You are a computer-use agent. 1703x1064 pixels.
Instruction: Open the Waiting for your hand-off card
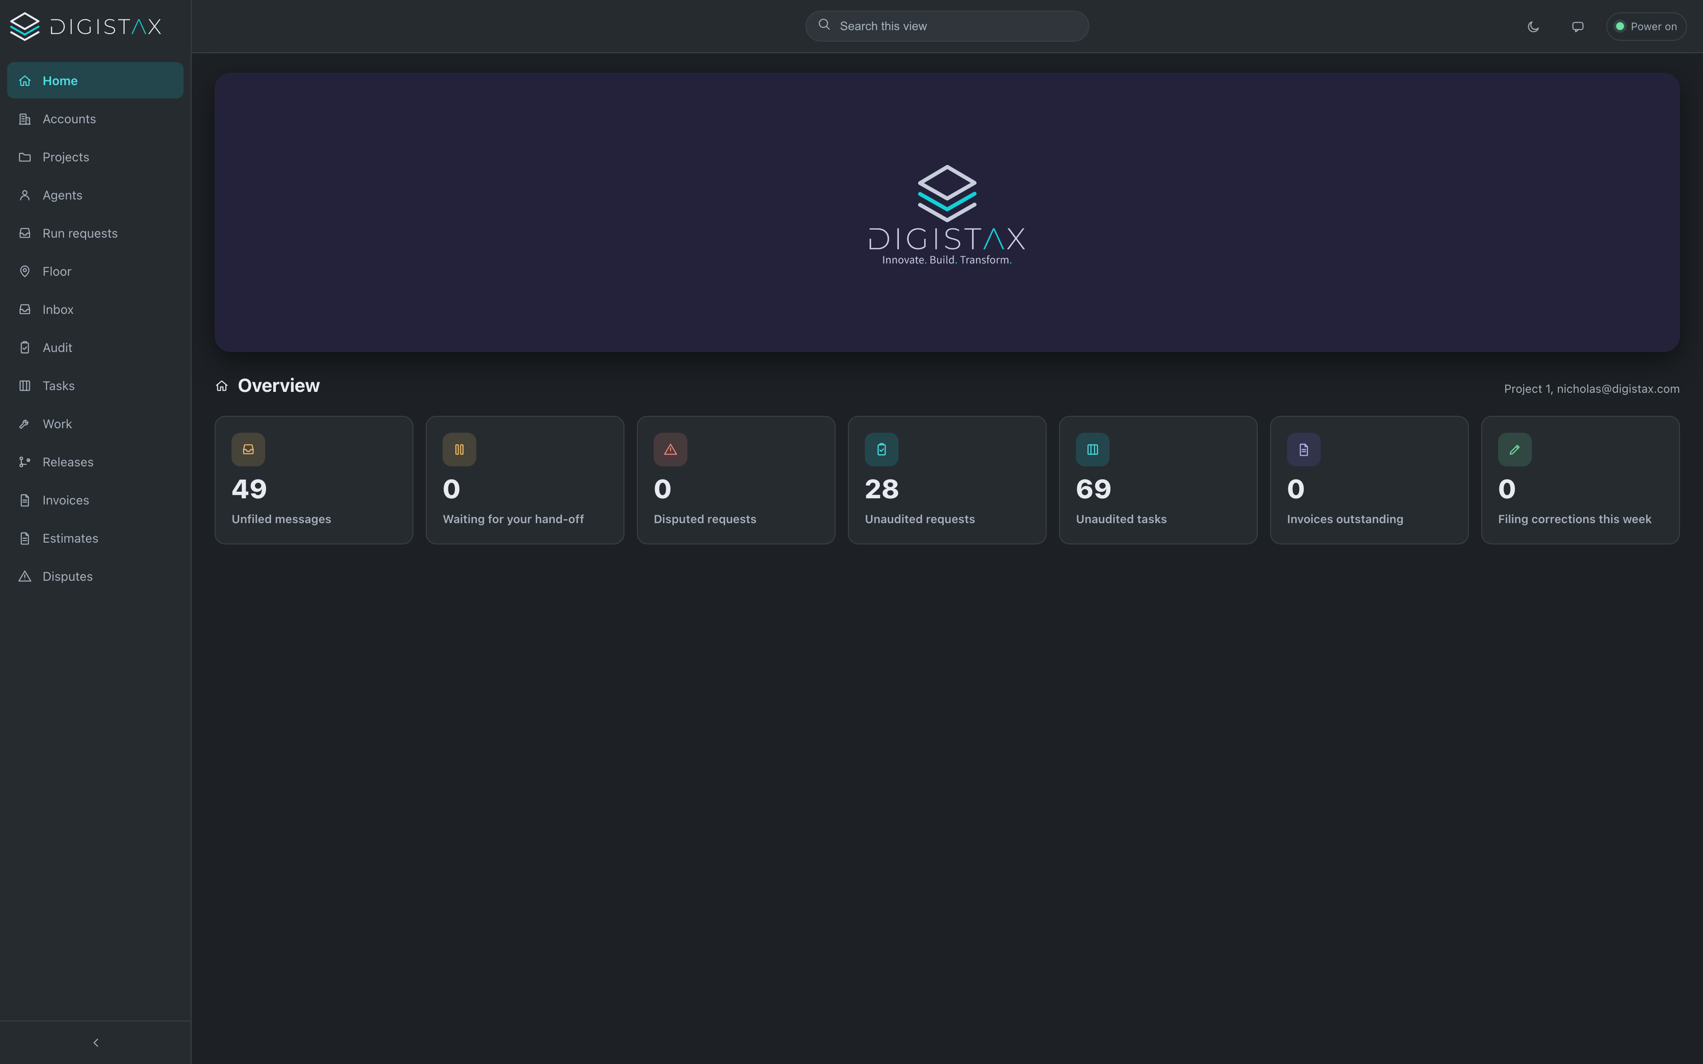525,480
